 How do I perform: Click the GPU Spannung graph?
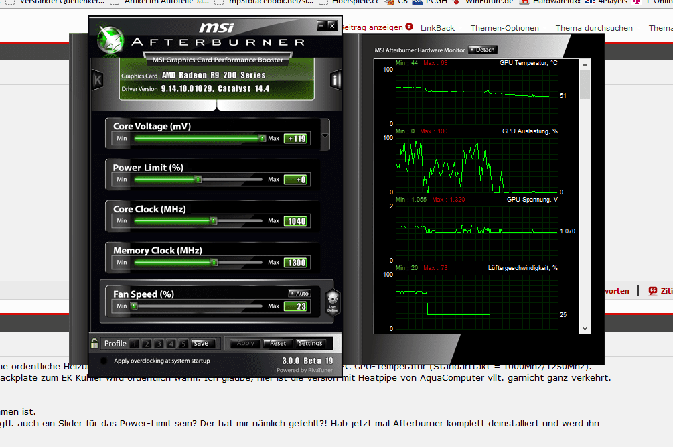click(476, 233)
